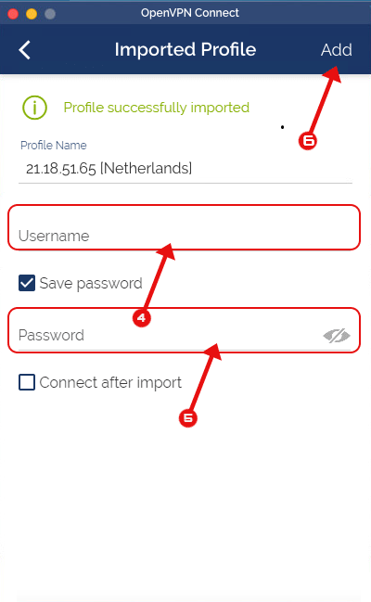Click the green info circle icon
The image size is (371, 602).
tap(34, 108)
